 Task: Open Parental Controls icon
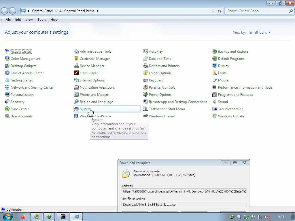[x=145, y=87]
